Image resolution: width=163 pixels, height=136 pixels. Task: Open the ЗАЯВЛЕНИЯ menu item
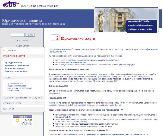(x=23, y=98)
